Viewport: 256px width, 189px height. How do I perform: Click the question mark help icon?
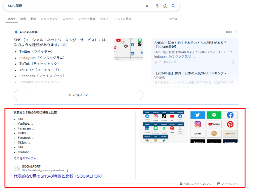[x=181, y=184]
